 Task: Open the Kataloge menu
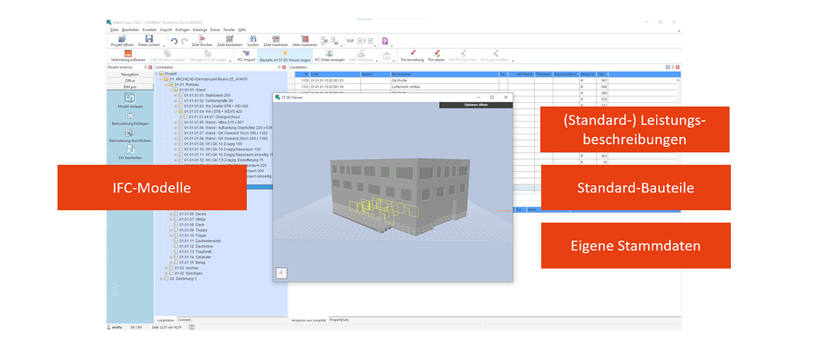(200, 30)
